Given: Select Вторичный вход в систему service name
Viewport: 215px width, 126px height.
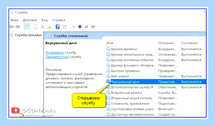Looking at the screenshot, I should [x=132, y=98].
